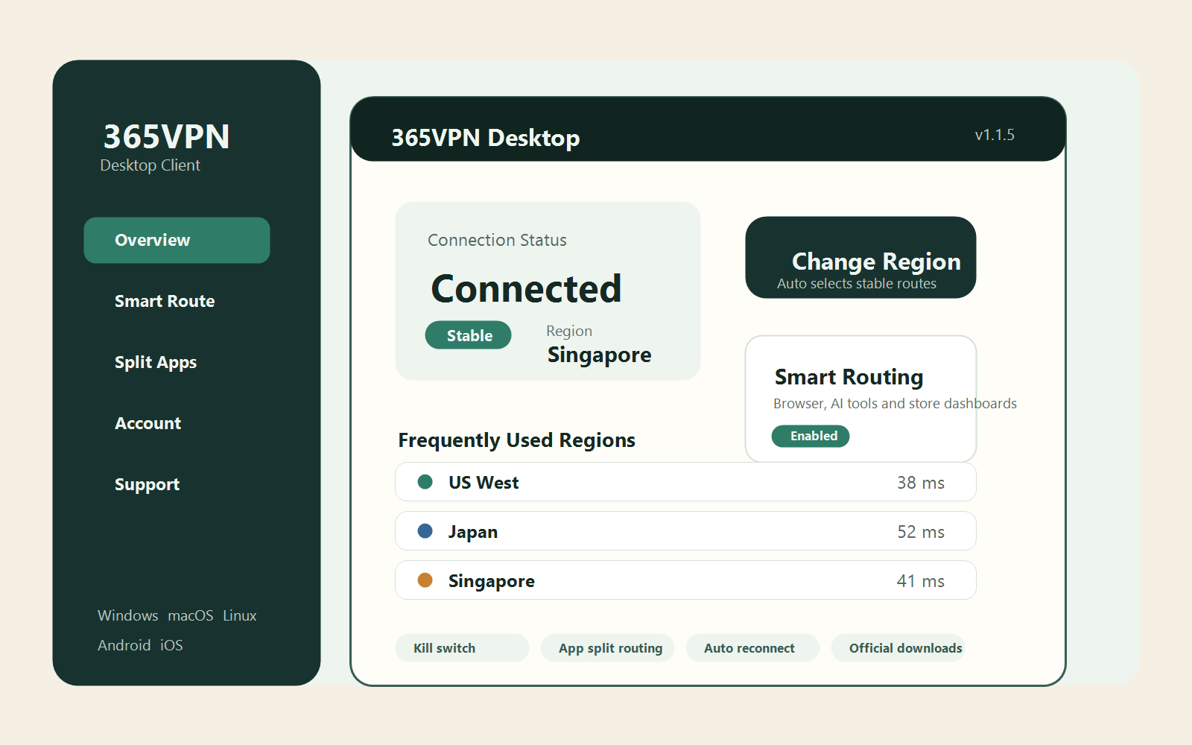Click the Singapore region status dot
1192x745 pixels.
[425, 580]
